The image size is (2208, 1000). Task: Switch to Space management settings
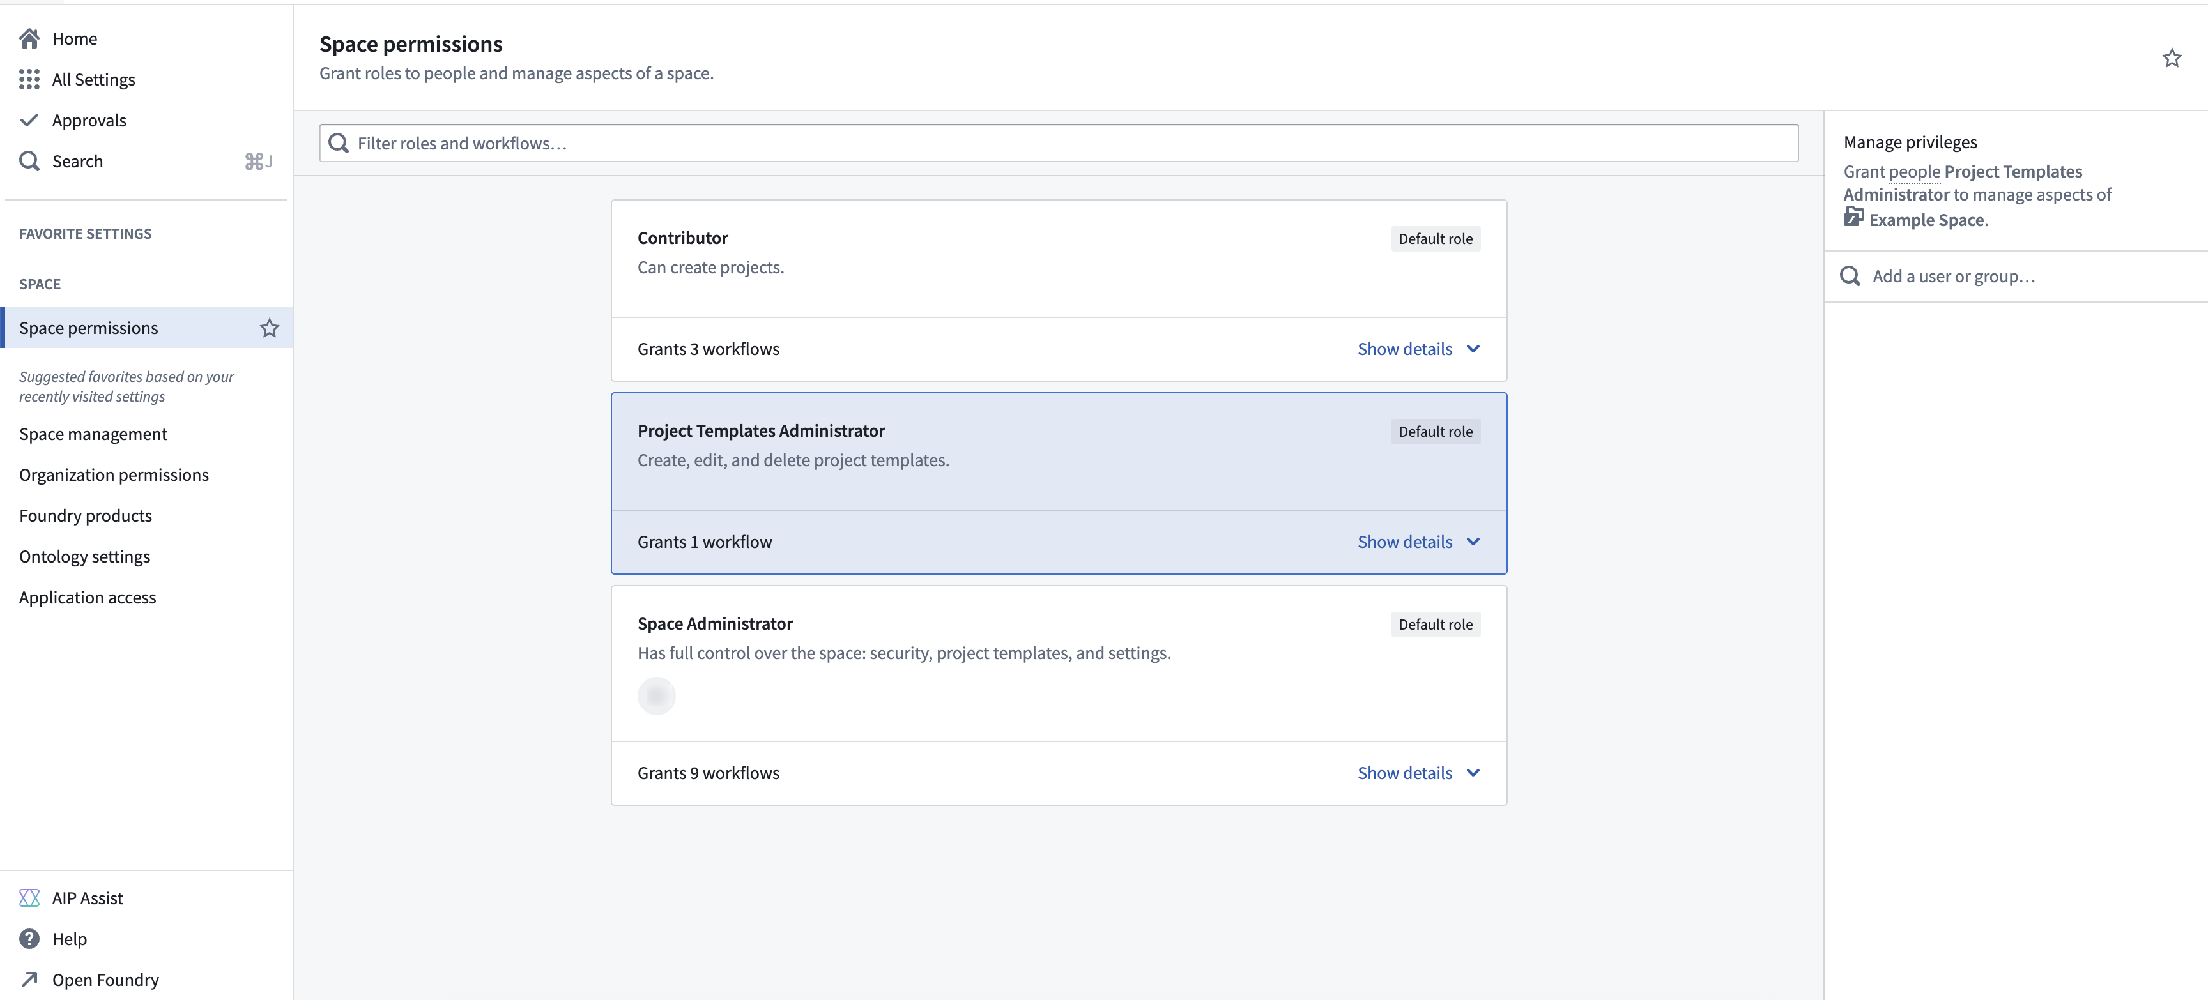93,434
